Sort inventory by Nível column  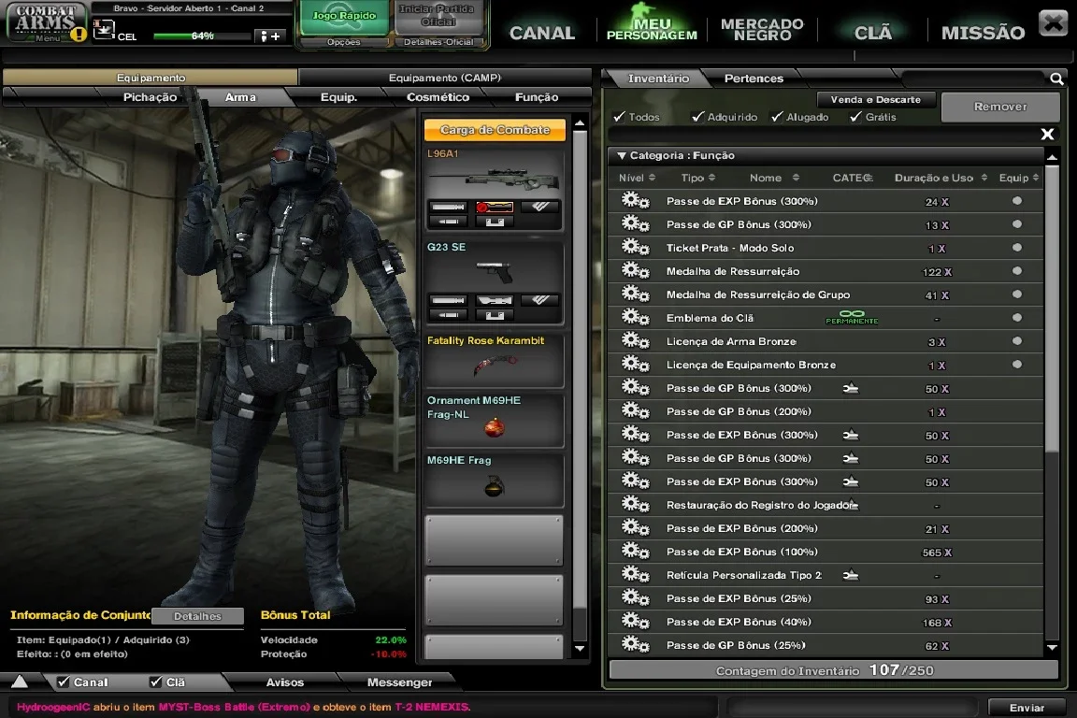click(x=637, y=178)
